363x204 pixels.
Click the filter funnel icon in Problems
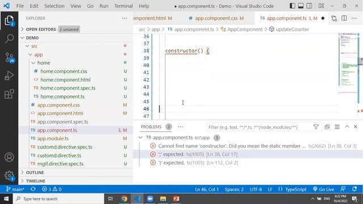(x=316, y=127)
